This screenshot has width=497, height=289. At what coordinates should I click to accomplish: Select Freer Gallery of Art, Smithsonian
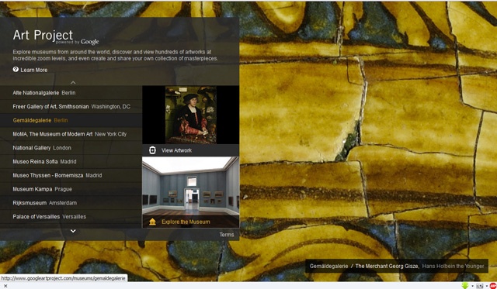[x=71, y=107]
